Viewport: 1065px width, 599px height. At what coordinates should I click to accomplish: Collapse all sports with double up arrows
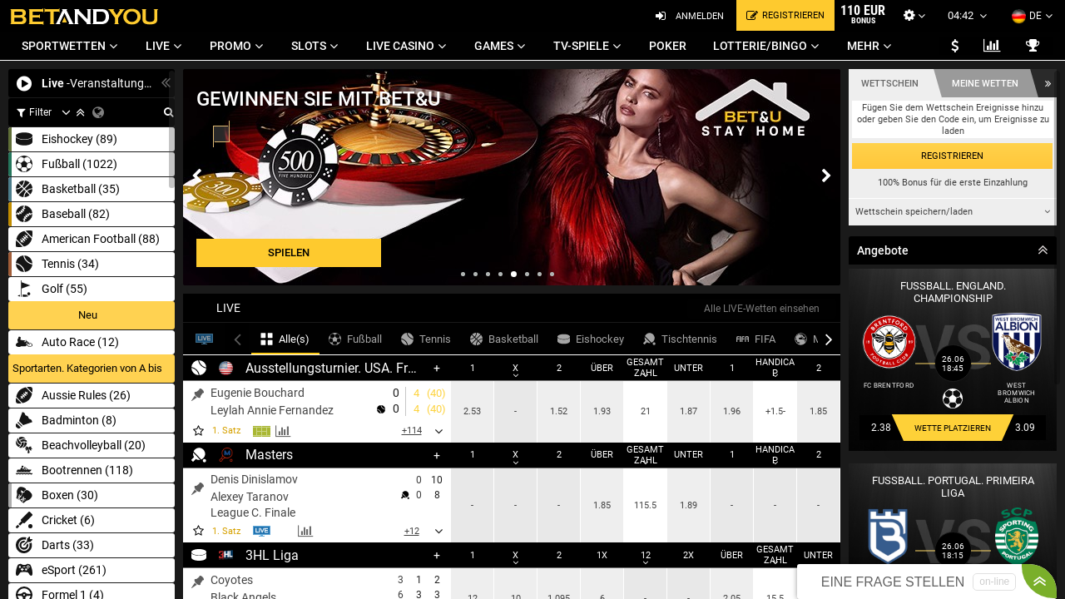tap(80, 112)
